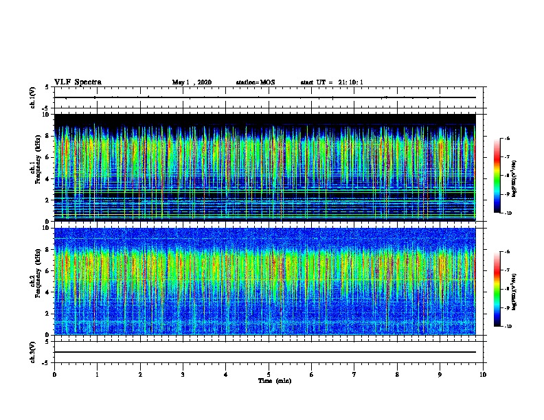The image size is (544, 420).
Task: Select the "start UT = 21:10:1" text
Action: (332, 82)
